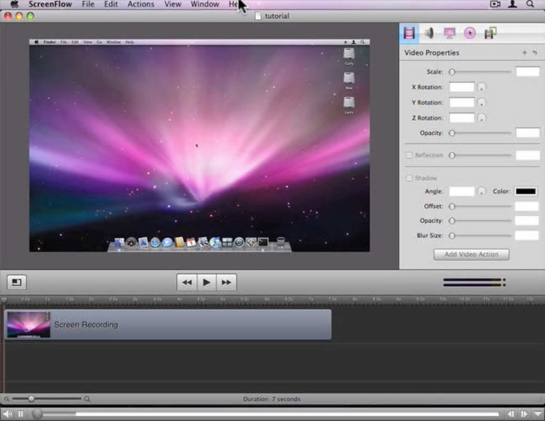Expand the down-arrow menu in the bottom player bar
This screenshot has width=545, height=421.
click(x=537, y=414)
